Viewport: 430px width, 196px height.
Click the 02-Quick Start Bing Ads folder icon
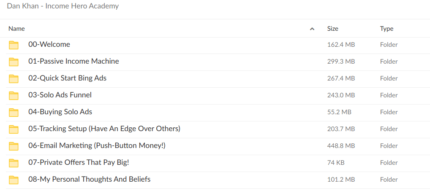(14, 79)
